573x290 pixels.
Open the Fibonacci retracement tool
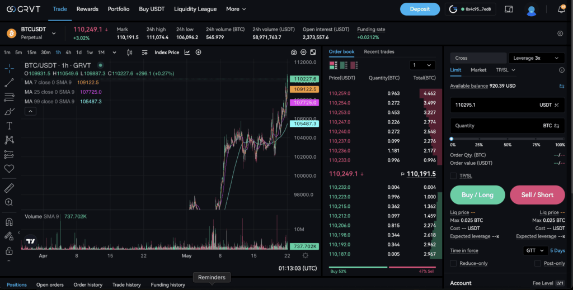pyautogui.click(x=9, y=97)
